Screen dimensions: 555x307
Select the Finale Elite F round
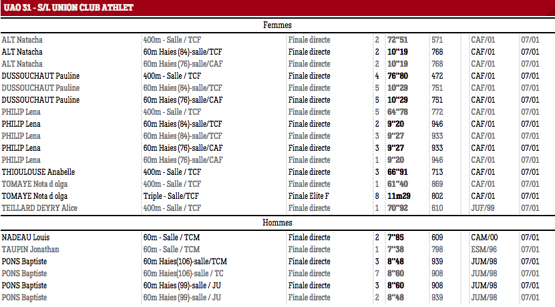309,196
